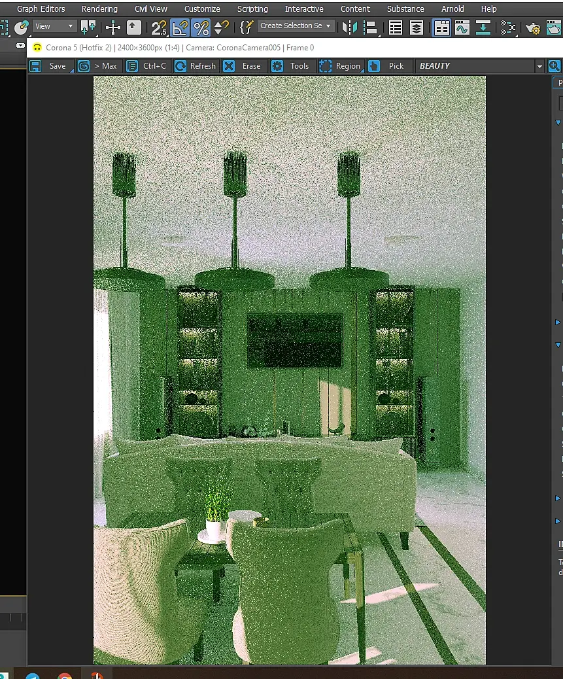This screenshot has width=563, height=679.
Task: Toggle the Ribbon display button
Action: tap(441, 27)
